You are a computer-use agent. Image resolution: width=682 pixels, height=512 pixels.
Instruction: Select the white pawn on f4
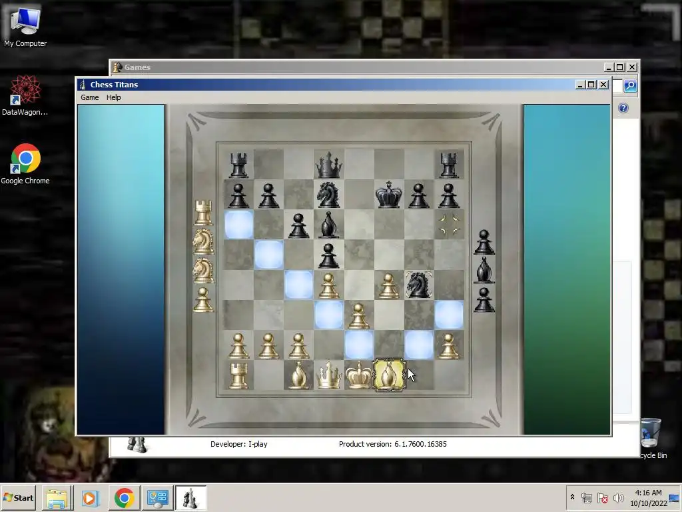click(x=389, y=285)
